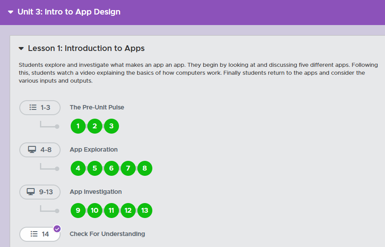Open the 14 Check For Understanding pill
This screenshot has width=385, height=247.
(x=40, y=234)
